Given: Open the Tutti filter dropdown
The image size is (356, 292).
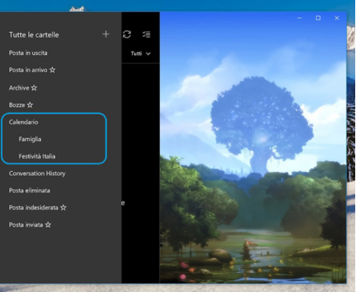Looking at the screenshot, I should 140,53.
